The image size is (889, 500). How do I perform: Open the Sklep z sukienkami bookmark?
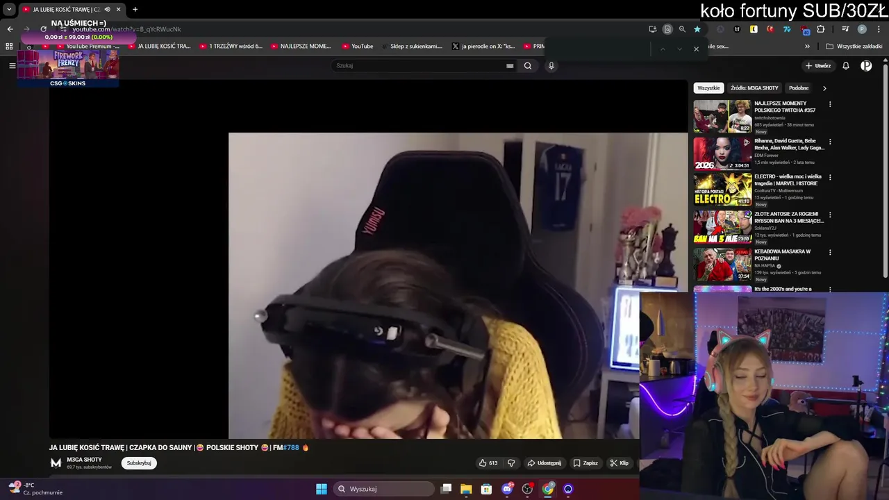click(x=411, y=47)
